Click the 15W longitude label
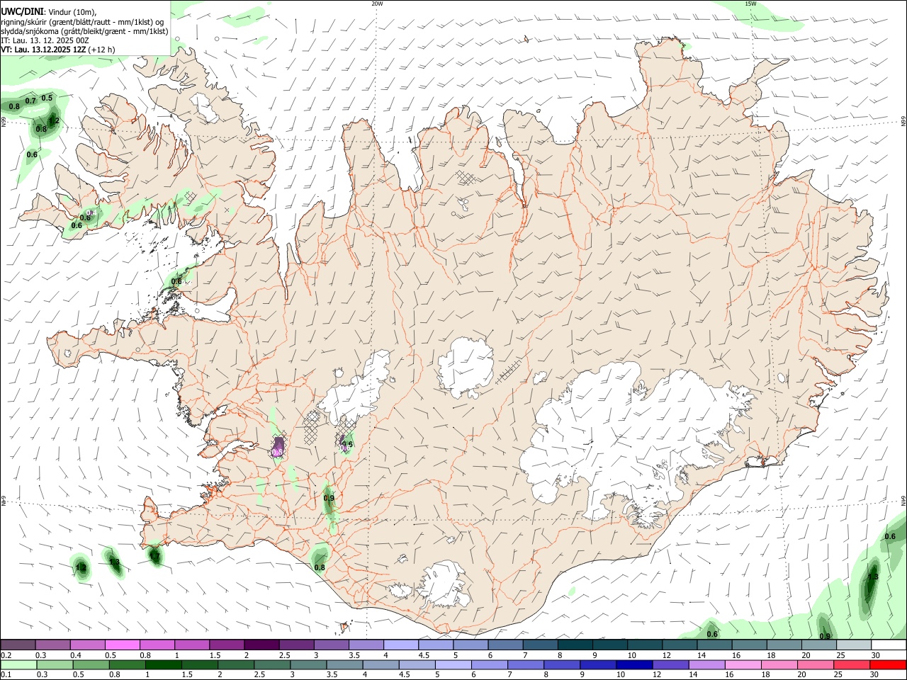 tap(750, 4)
